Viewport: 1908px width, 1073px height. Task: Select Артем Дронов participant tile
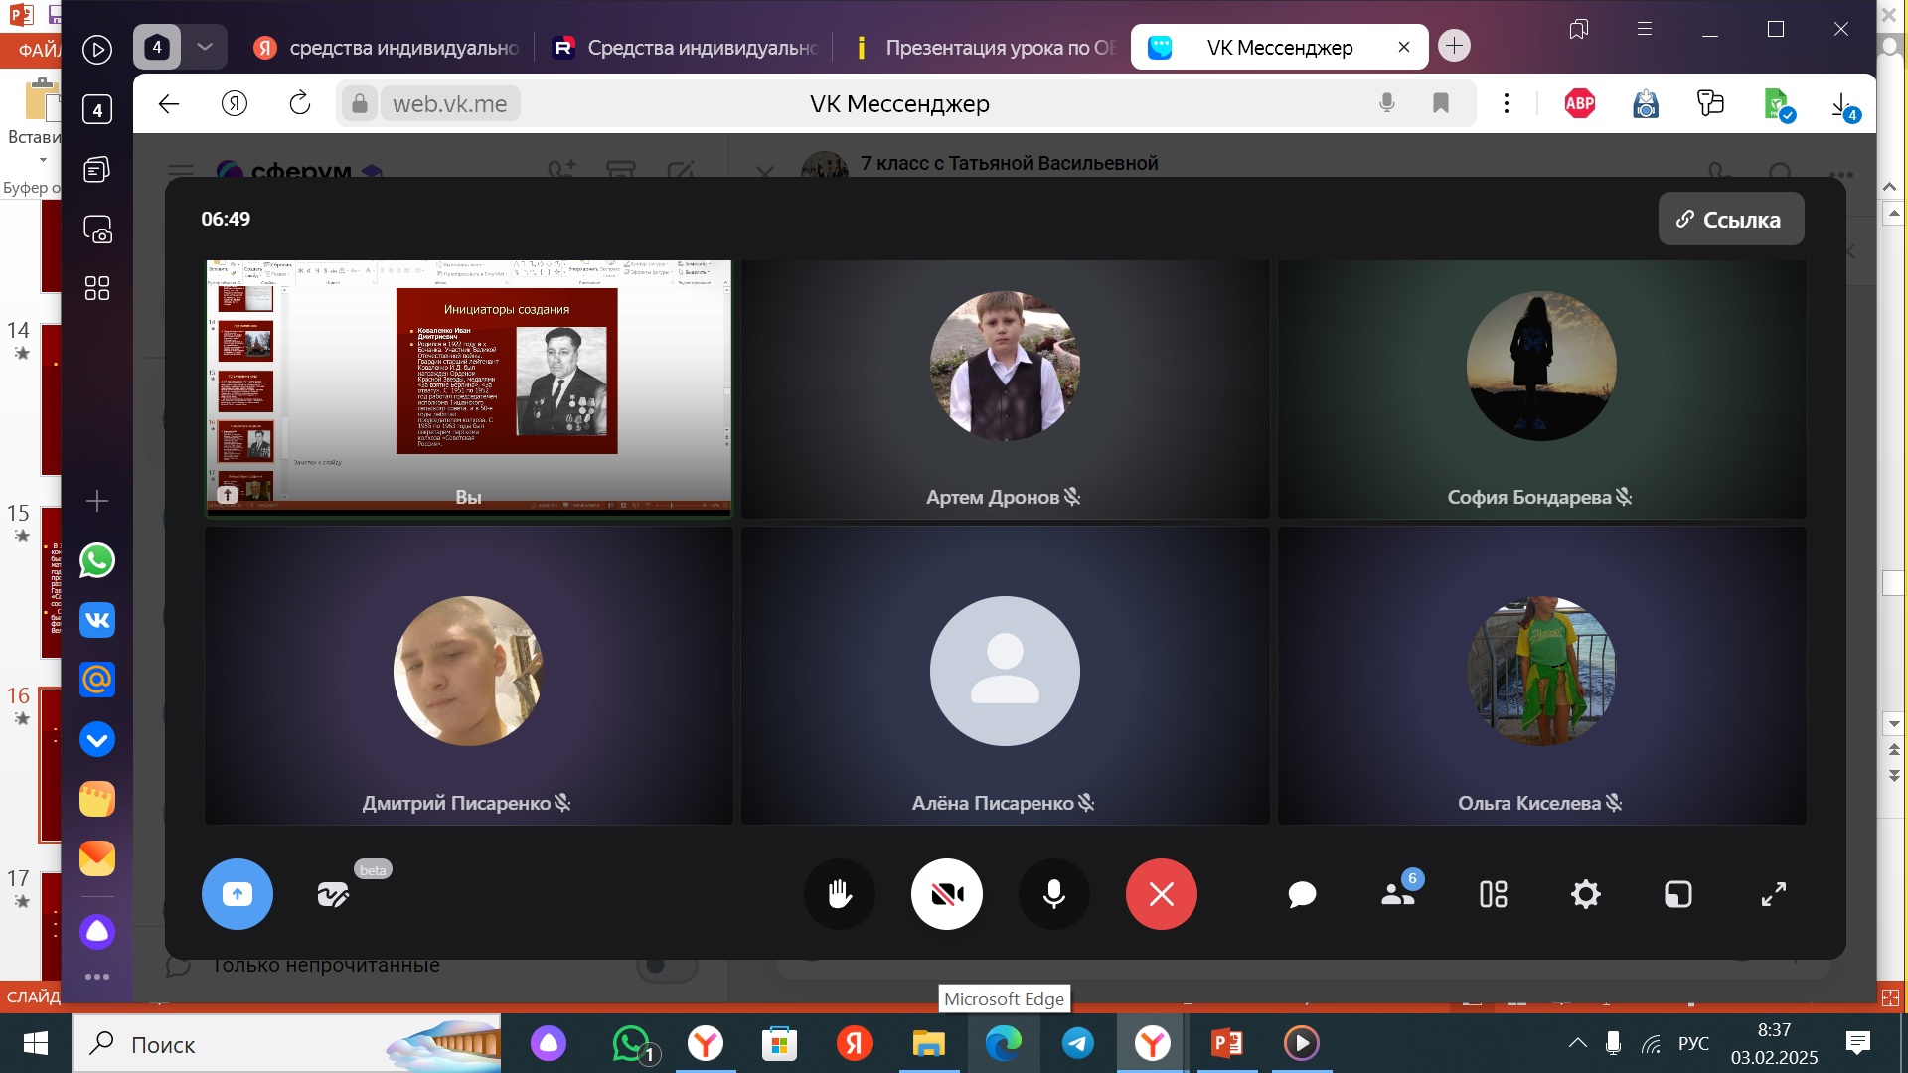[x=1005, y=388]
